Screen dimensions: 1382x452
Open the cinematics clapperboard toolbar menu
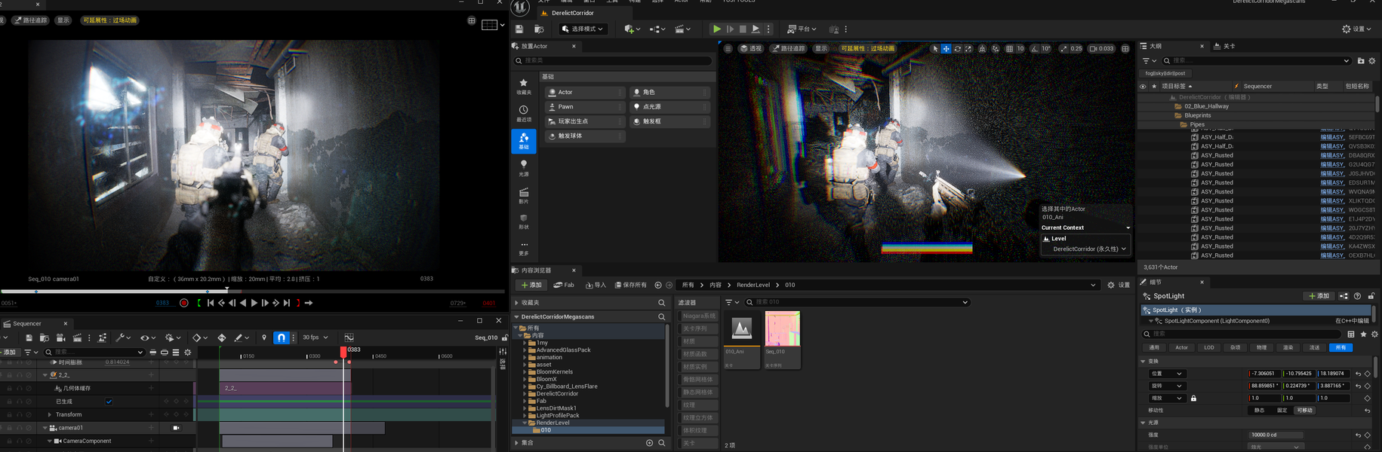point(683,29)
